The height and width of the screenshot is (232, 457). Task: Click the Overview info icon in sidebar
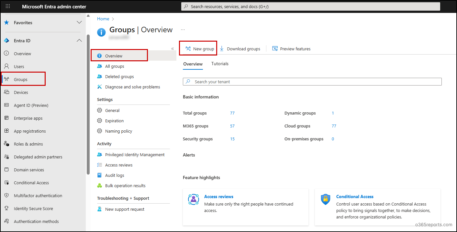[x=6, y=54]
